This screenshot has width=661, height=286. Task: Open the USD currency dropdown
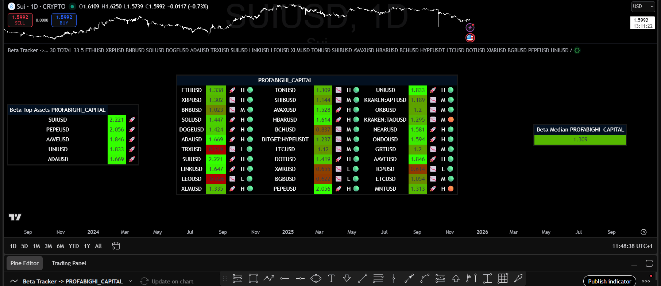click(643, 7)
